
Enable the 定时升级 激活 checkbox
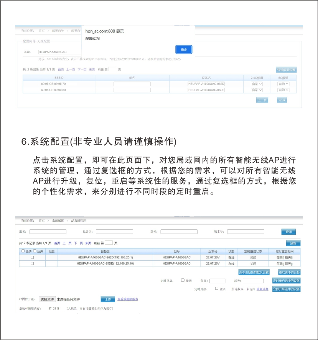coord(217,289)
